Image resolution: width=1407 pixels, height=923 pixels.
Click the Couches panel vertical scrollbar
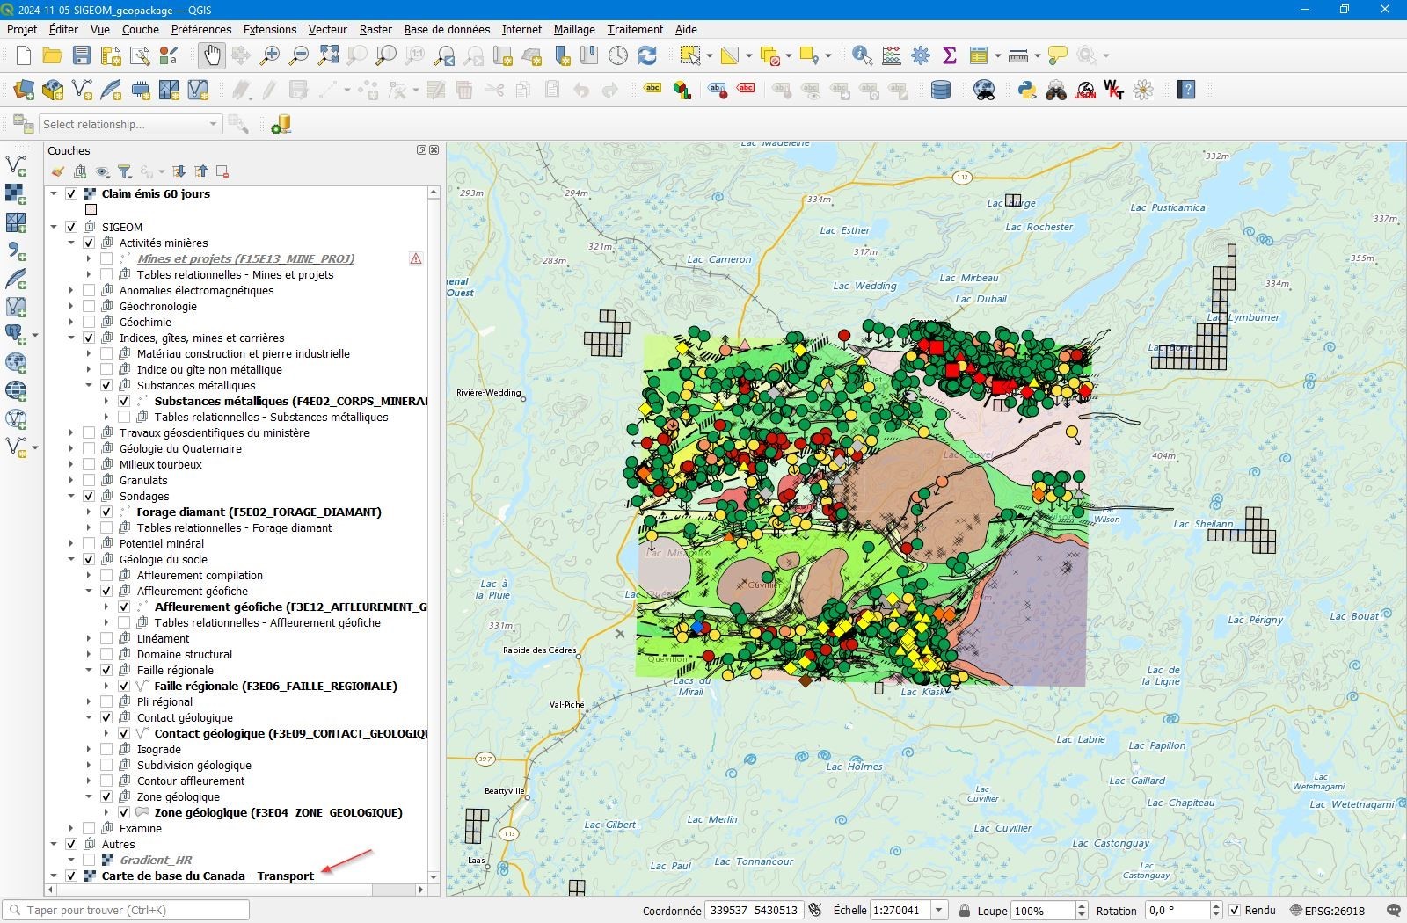pyautogui.click(x=434, y=534)
